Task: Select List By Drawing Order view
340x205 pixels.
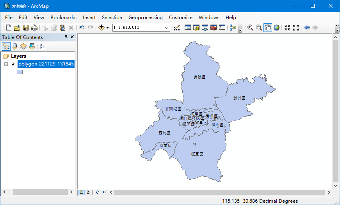Action: tap(6, 46)
